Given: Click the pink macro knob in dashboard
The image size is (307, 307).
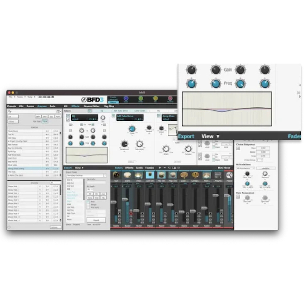Looking at the screenshot, I should tap(170, 98).
